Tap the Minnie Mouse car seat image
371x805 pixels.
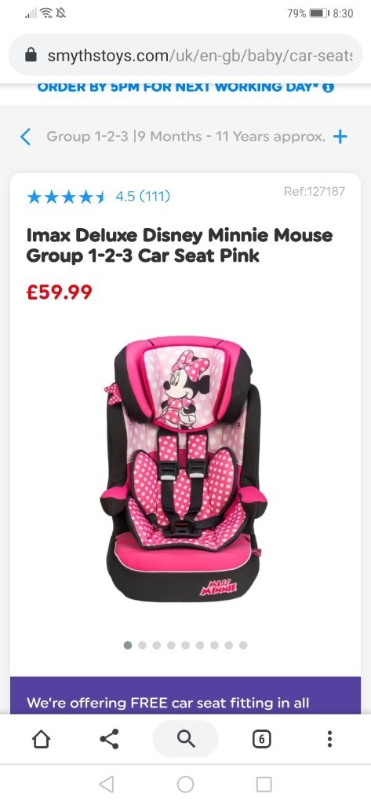coord(183,469)
